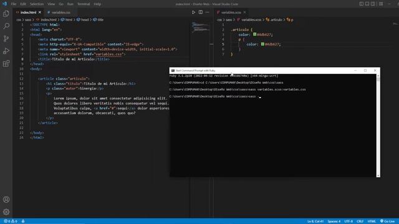Close the Command Prompt with Ruby window
This screenshot has height=224, width=399.
click(375, 70)
